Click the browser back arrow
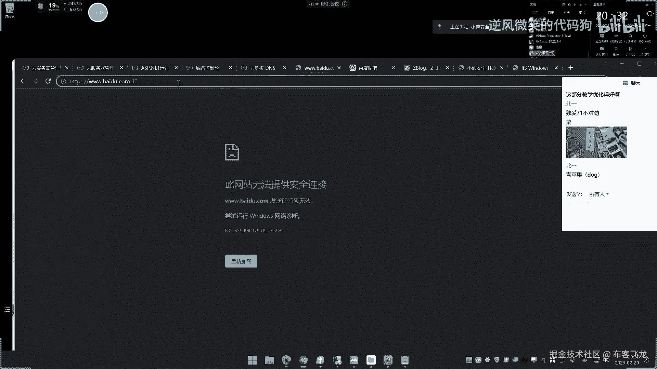657x369 pixels. pyautogui.click(x=23, y=81)
